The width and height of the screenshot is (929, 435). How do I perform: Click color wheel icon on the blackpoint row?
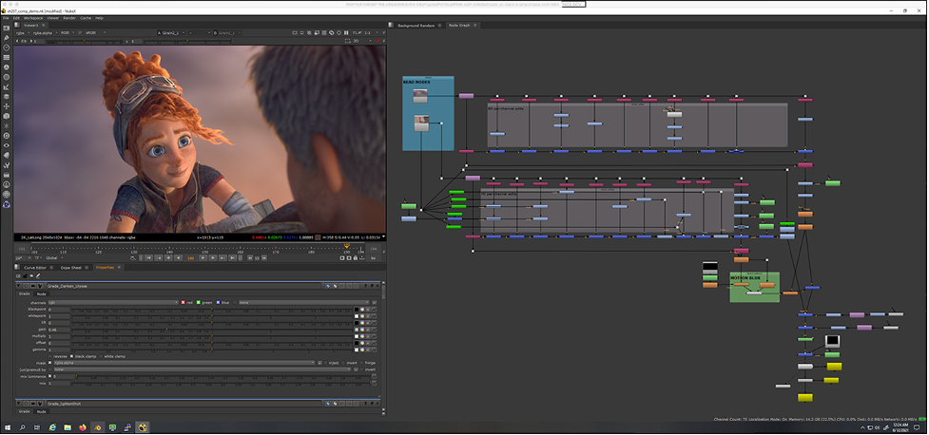point(362,309)
